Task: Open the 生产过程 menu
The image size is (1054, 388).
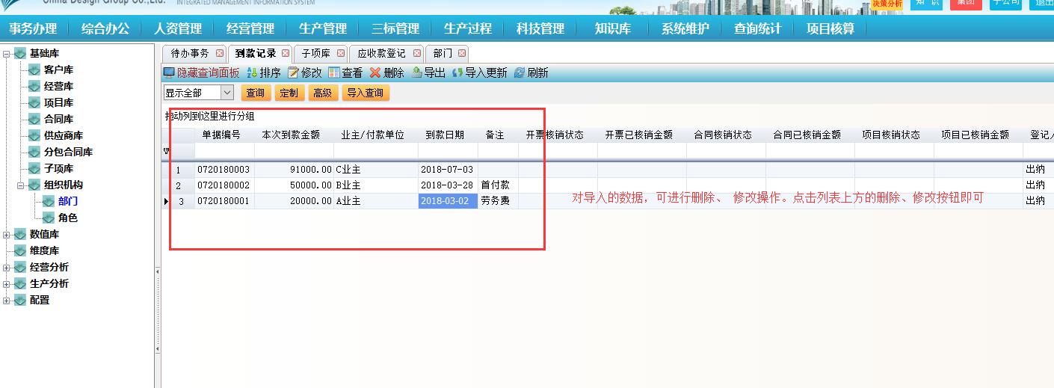Action: coord(468,28)
